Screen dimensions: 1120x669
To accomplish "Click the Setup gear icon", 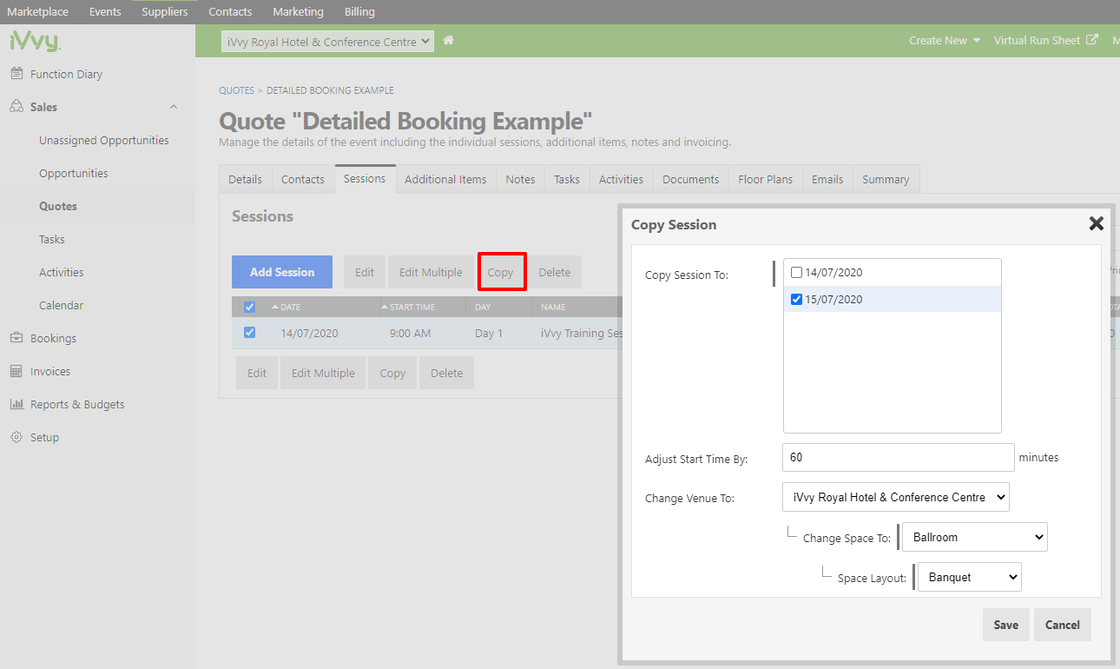I will click(x=16, y=437).
